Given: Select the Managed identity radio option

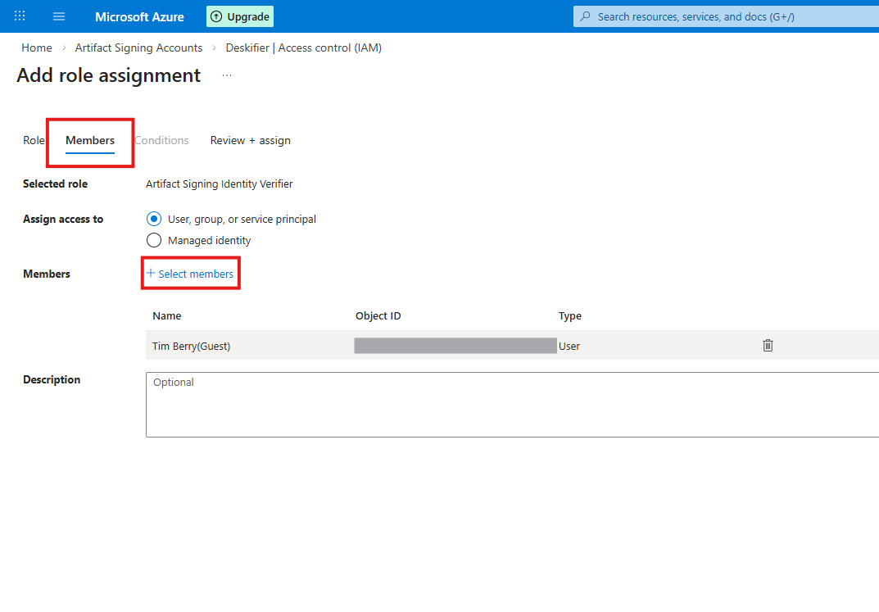Looking at the screenshot, I should (154, 240).
